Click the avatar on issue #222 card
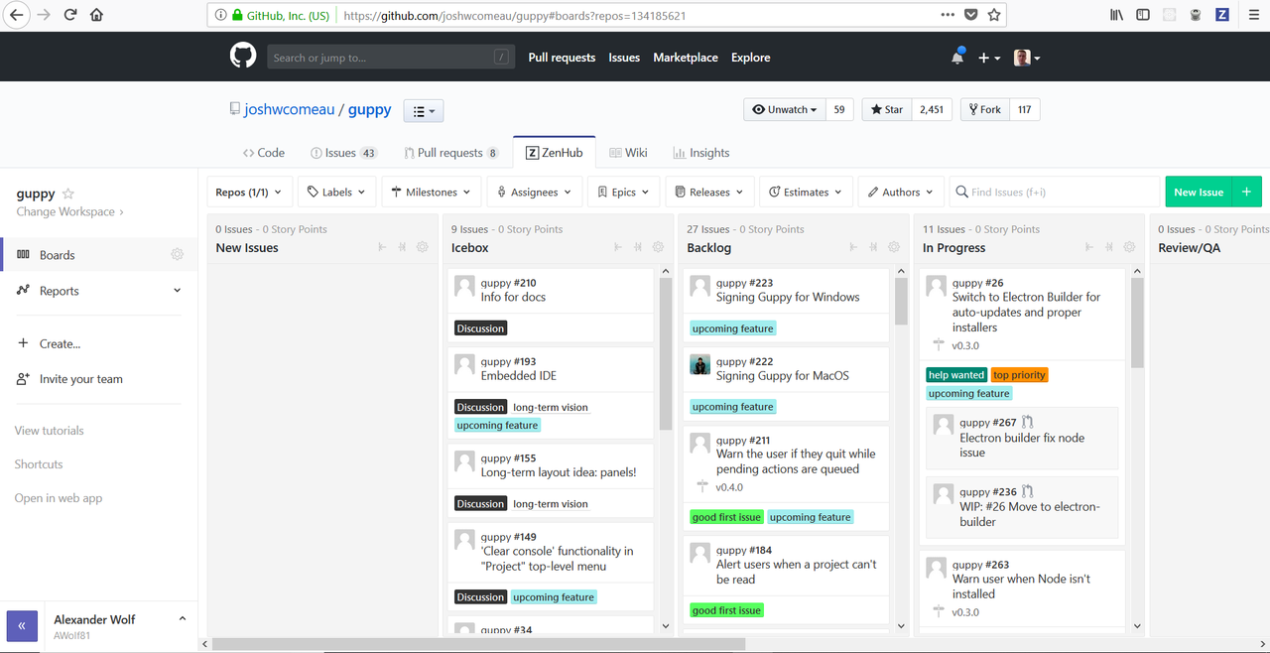 pyautogui.click(x=699, y=365)
